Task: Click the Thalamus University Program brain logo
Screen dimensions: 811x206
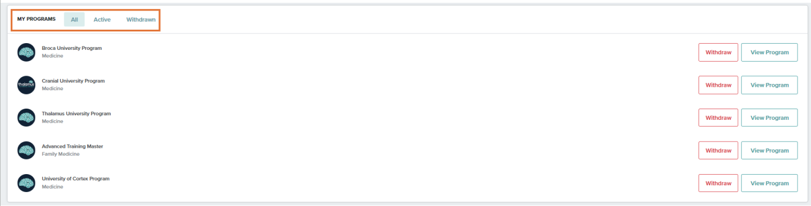Action: (x=26, y=118)
